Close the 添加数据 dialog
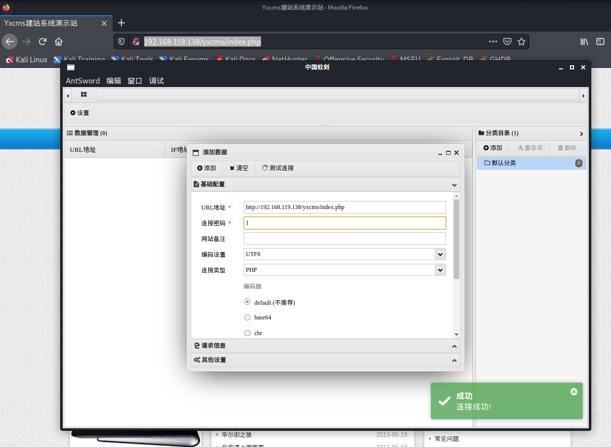 click(x=456, y=152)
